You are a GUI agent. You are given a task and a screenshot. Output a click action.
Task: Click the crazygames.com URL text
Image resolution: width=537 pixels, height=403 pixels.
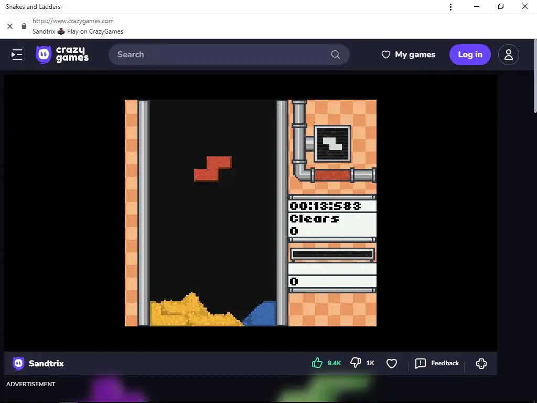click(x=73, y=21)
